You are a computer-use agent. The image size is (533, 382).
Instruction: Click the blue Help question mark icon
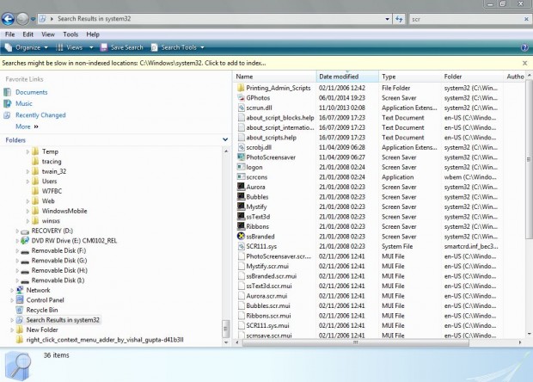coord(524,47)
